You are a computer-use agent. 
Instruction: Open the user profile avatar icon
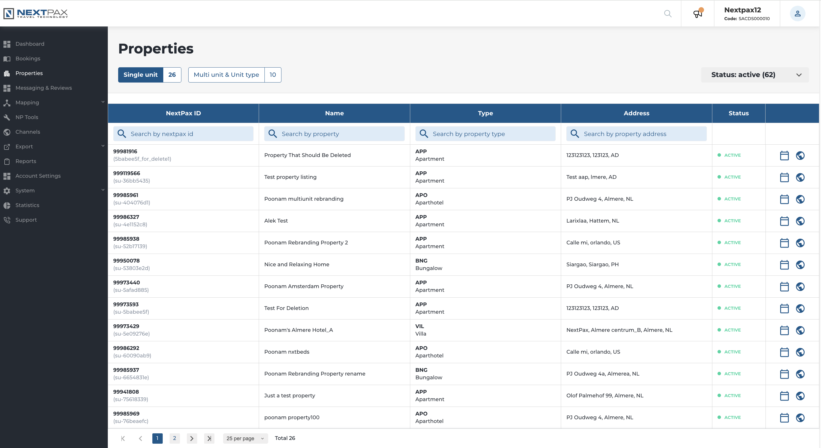(x=797, y=14)
